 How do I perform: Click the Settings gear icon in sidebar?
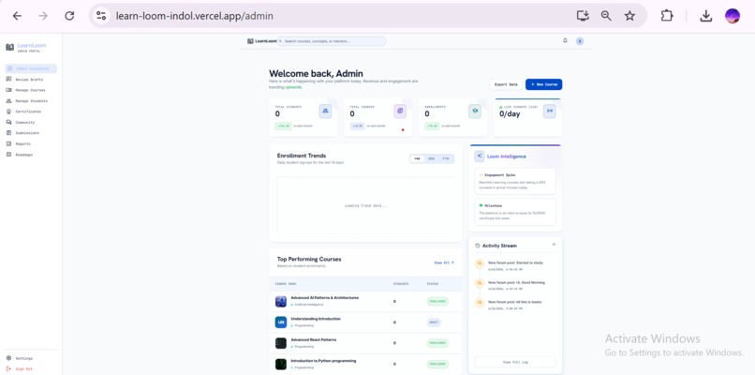(x=8, y=358)
